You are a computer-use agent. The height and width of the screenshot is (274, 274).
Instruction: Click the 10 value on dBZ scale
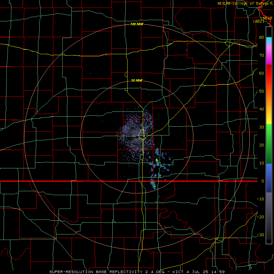pyautogui.click(x=262, y=163)
